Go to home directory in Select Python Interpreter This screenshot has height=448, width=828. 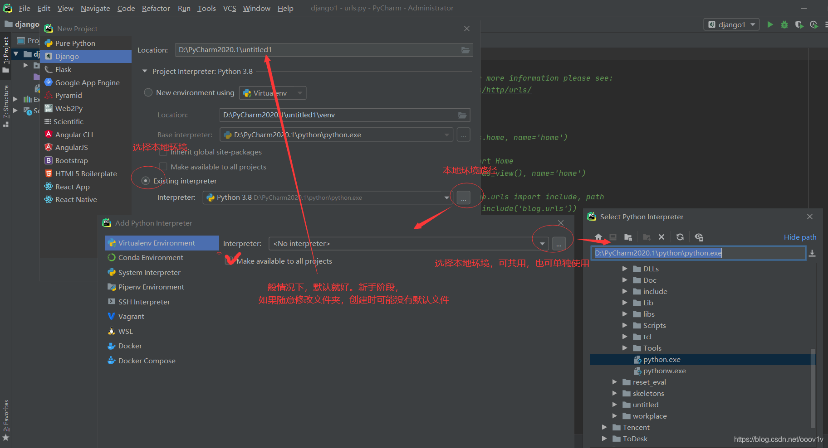point(598,237)
